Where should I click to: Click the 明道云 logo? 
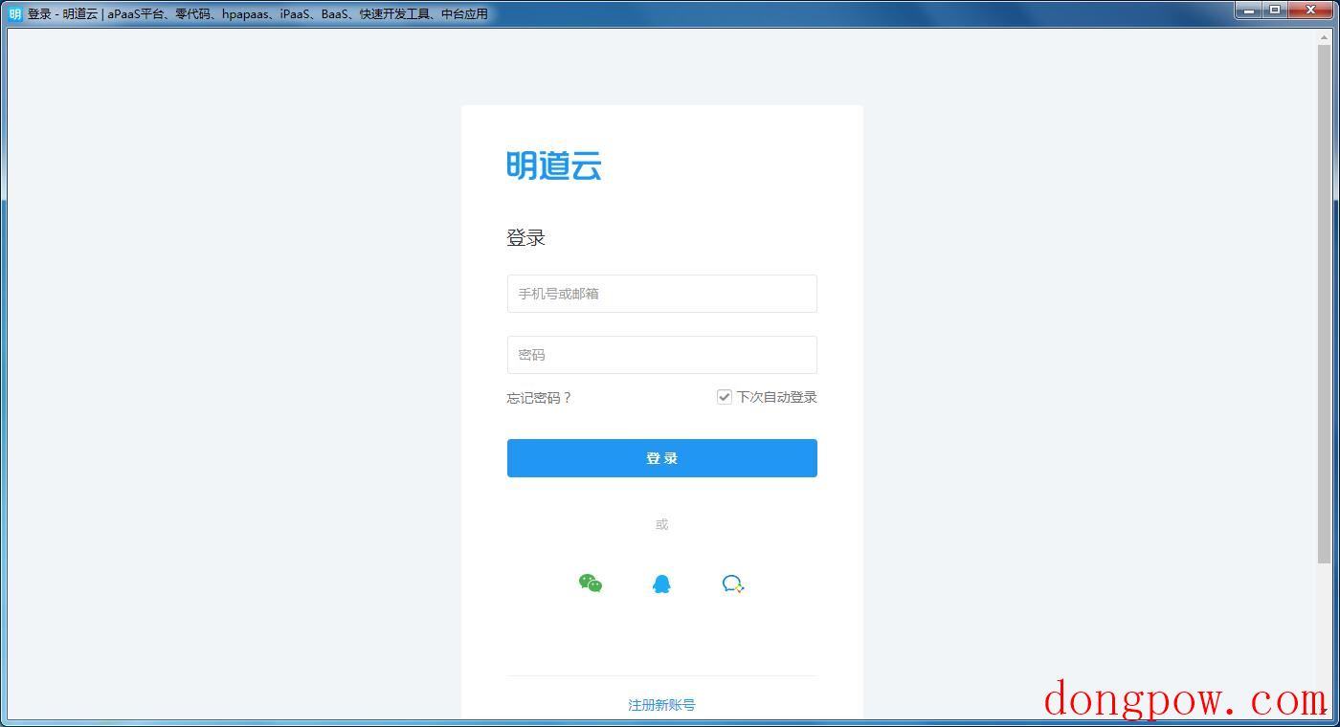554,165
